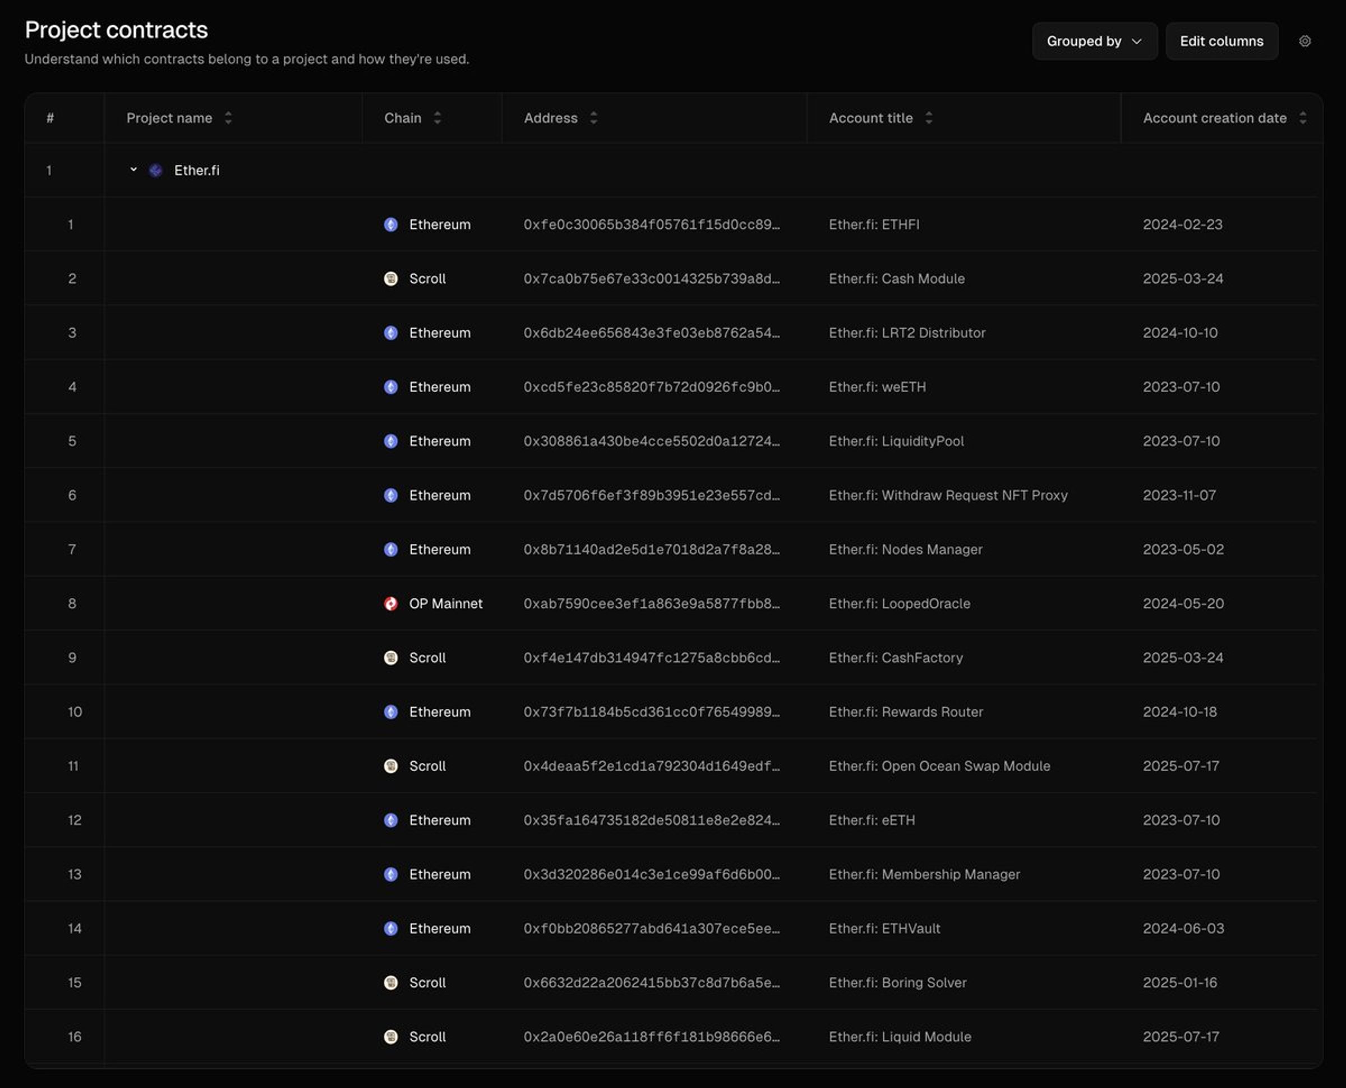Sort by the Address column arrows

pos(593,118)
